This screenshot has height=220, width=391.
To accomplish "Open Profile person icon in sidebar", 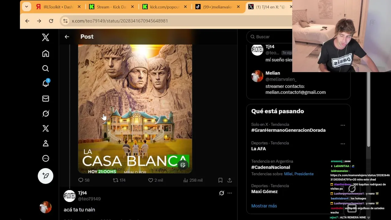I will point(46,143).
